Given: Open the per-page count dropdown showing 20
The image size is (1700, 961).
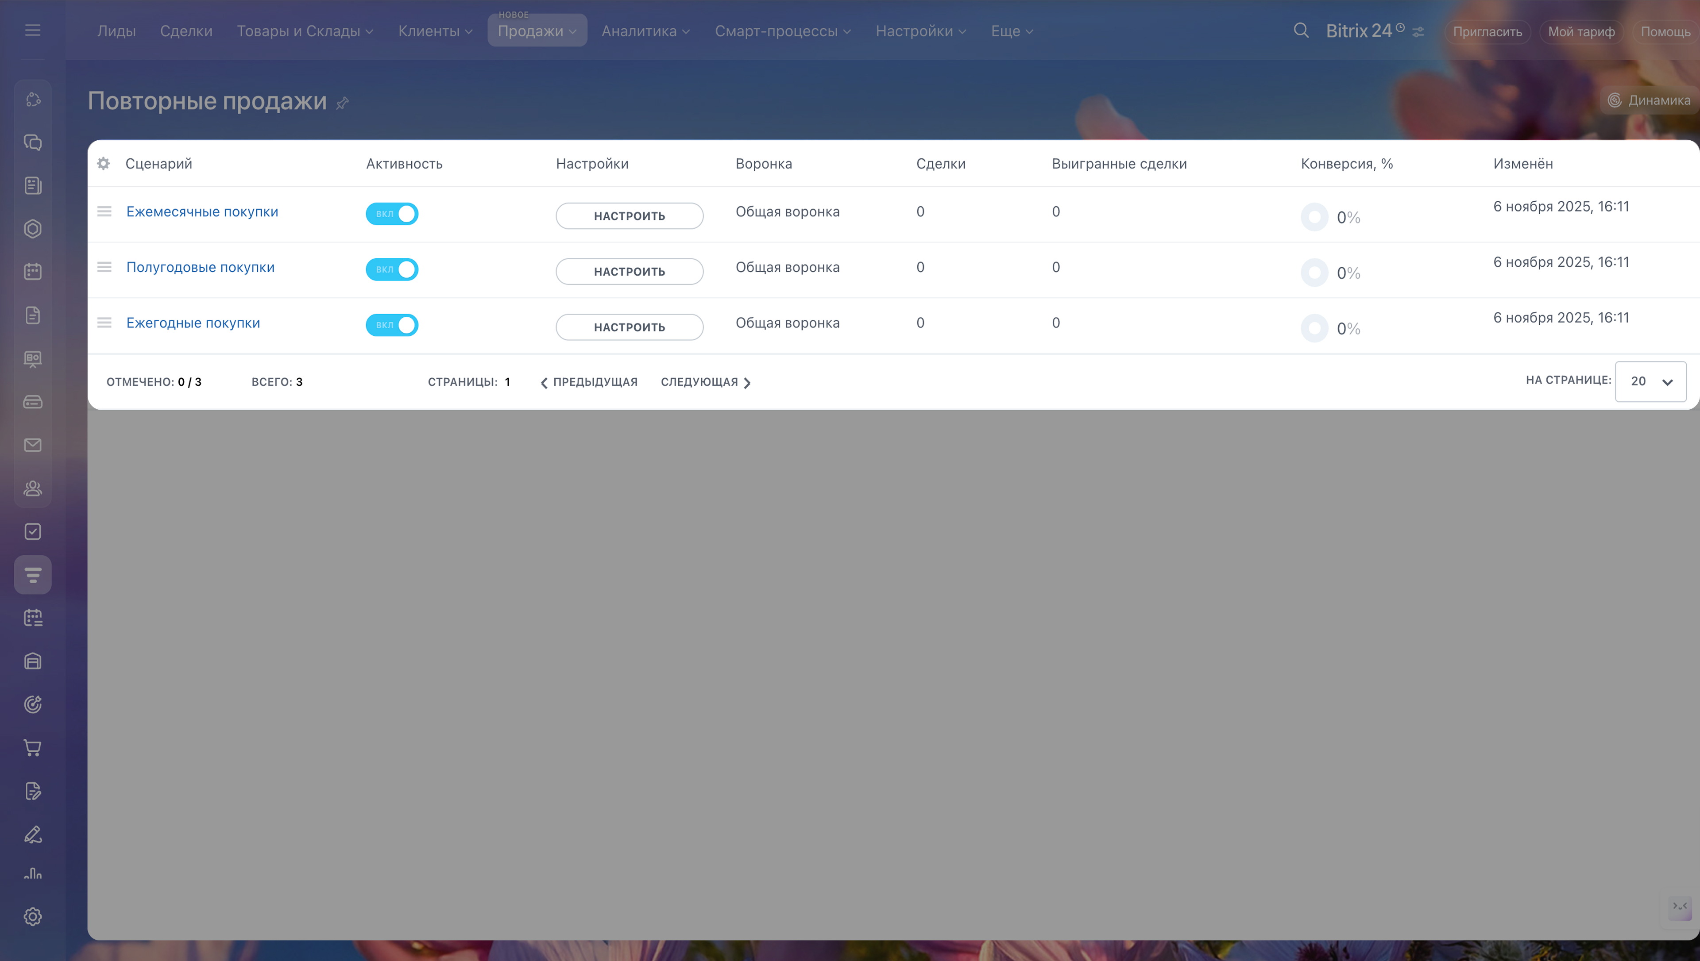Looking at the screenshot, I should 1650,381.
